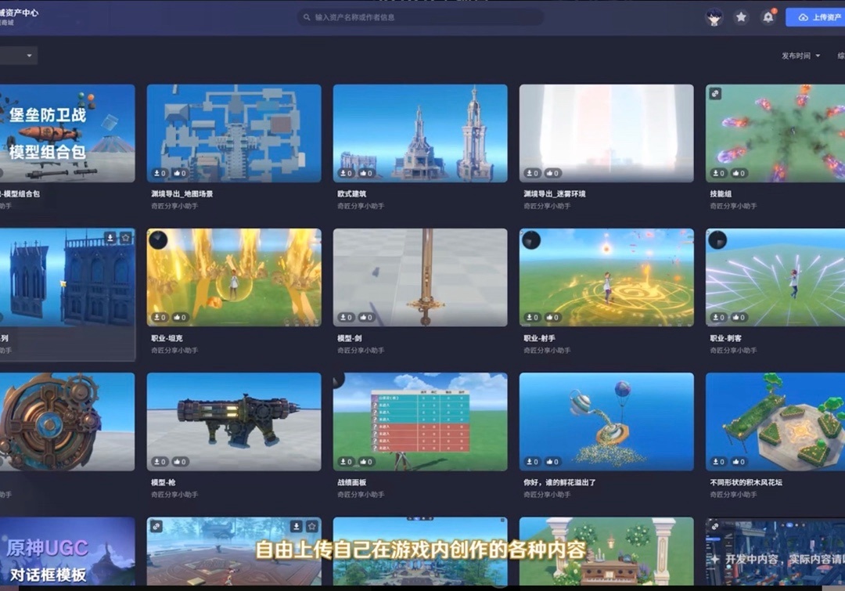Click the 欧式建筑 title
This screenshot has width=845, height=591.
[352, 194]
